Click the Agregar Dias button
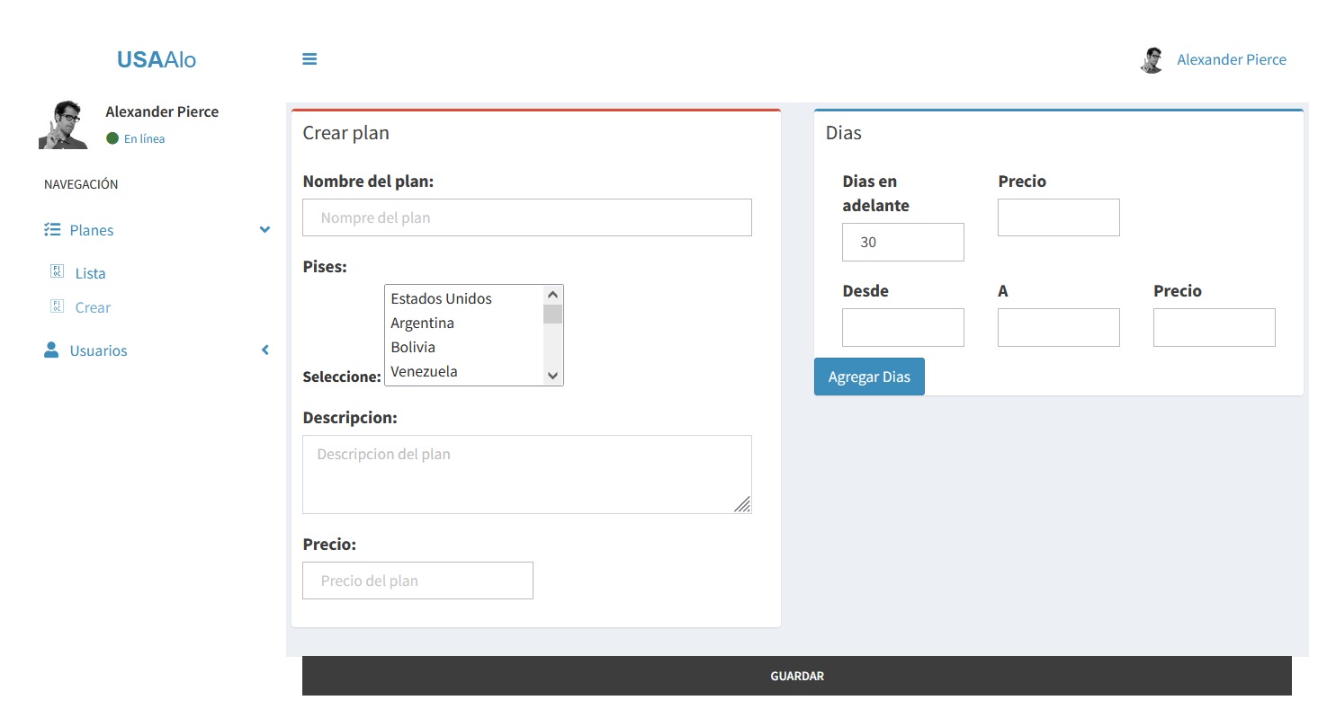This screenshot has width=1318, height=709. click(x=869, y=377)
